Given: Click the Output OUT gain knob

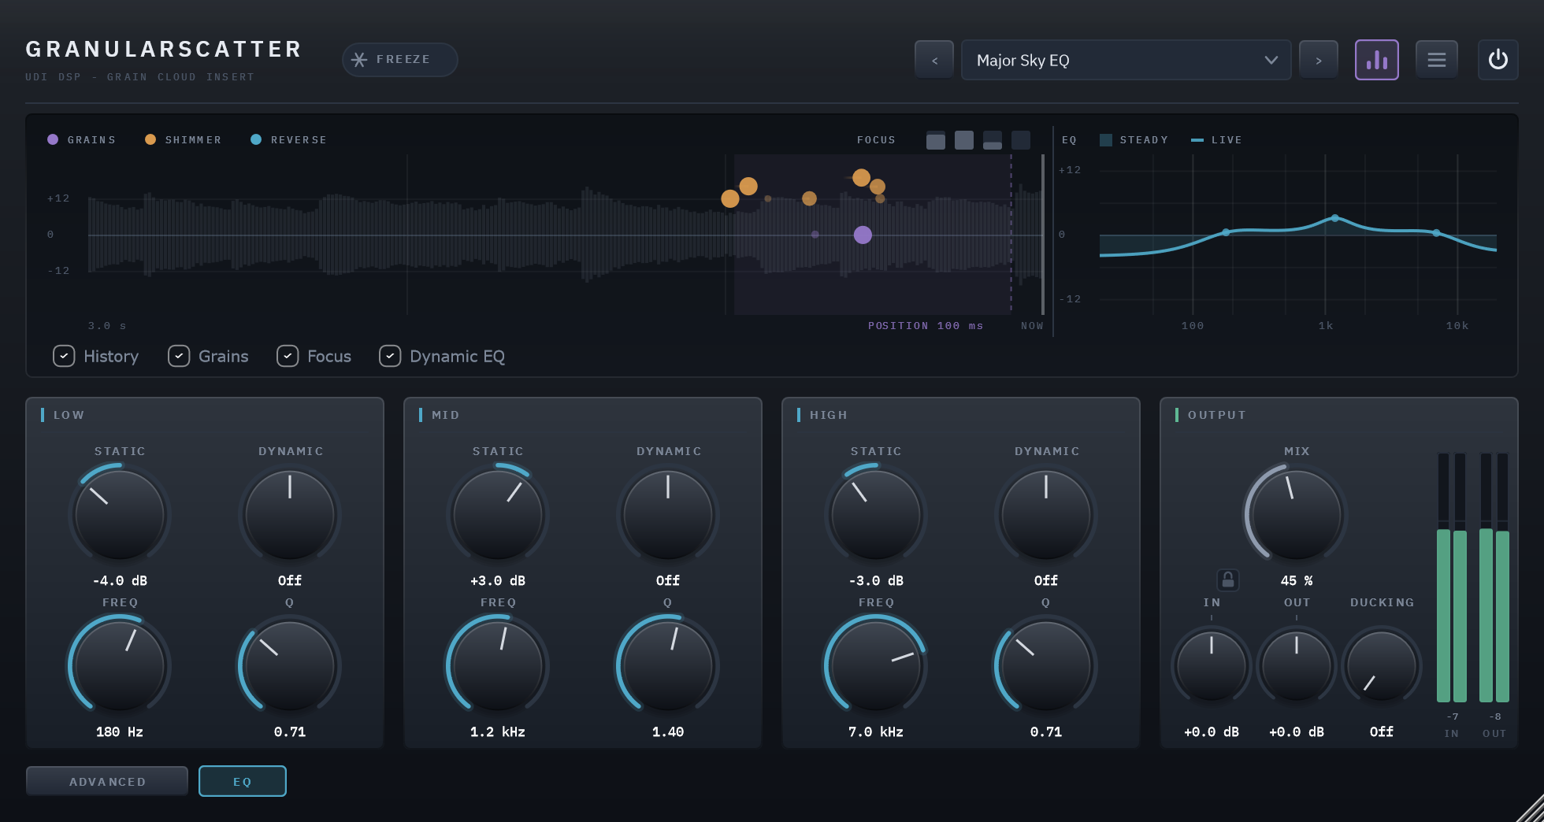Looking at the screenshot, I should 1297,666.
